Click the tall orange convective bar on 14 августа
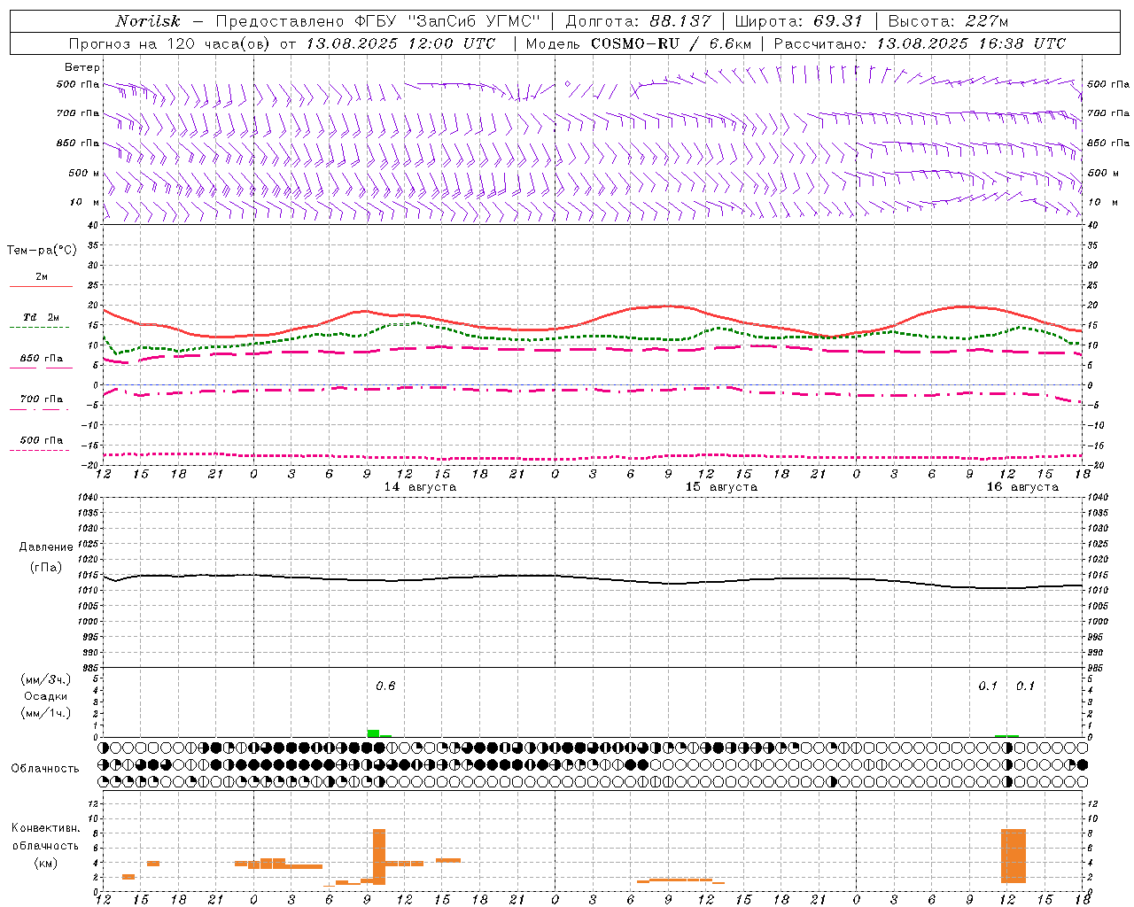Image resolution: width=1134 pixels, height=907 pixels. pos(379,857)
